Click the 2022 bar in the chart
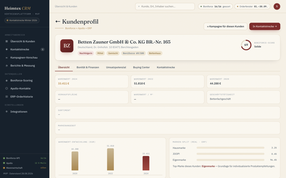Viewport: 286px width, 178px height. (x=110, y=159)
